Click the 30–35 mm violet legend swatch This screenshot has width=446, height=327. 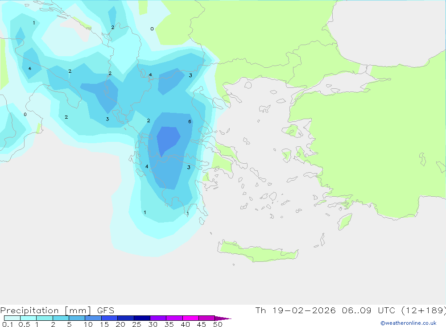point(158,318)
